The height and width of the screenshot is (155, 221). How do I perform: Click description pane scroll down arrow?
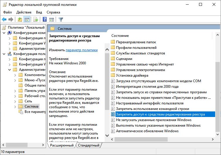pyautogui.click(x=107, y=135)
